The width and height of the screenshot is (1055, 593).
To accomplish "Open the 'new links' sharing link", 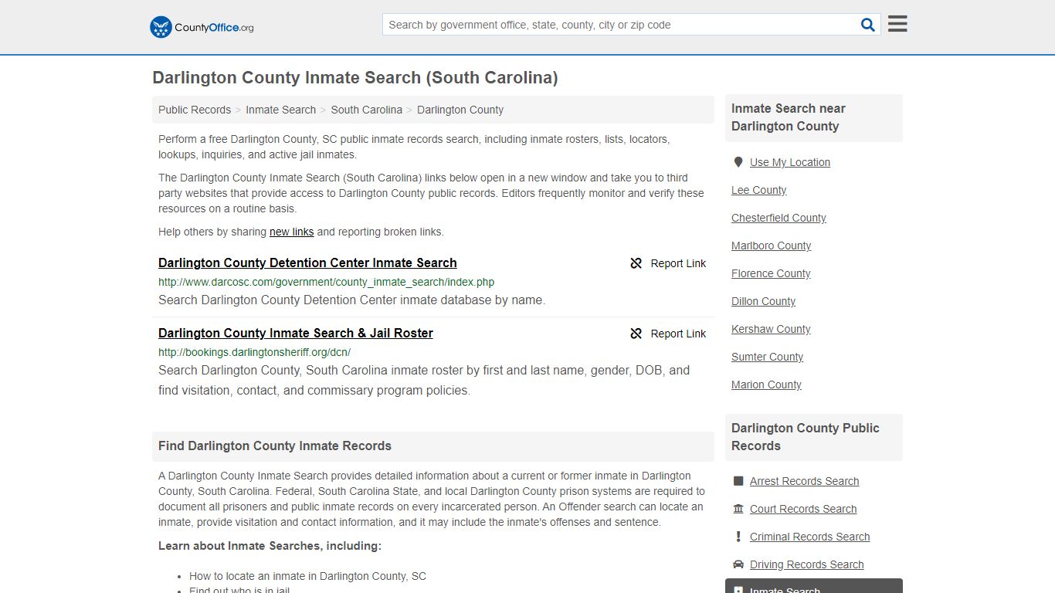I will coord(291,232).
